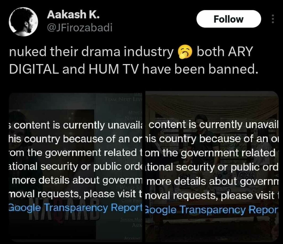Open the left attached image with NAQAAB
Viewport: 283px width, 244px height.
click(76, 167)
